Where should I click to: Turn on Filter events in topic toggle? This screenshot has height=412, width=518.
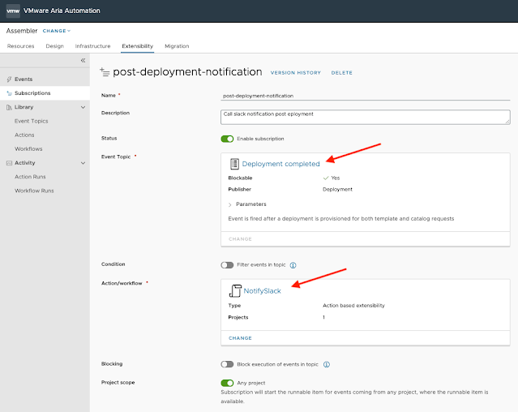coord(227,265)
